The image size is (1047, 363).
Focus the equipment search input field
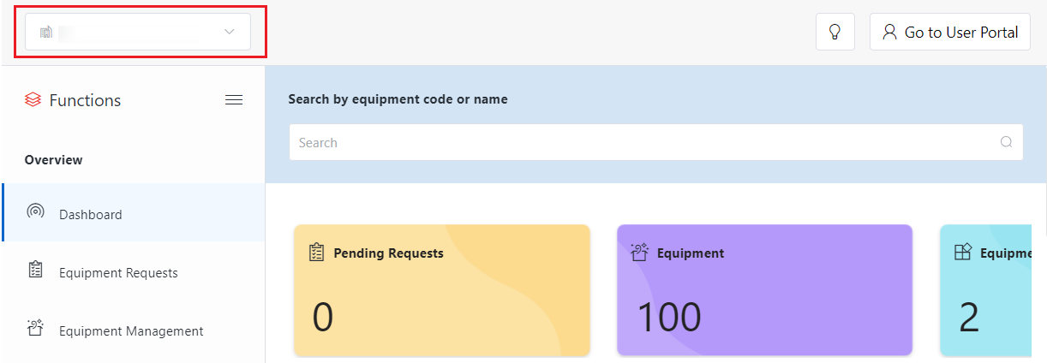(x=643, y=142)
